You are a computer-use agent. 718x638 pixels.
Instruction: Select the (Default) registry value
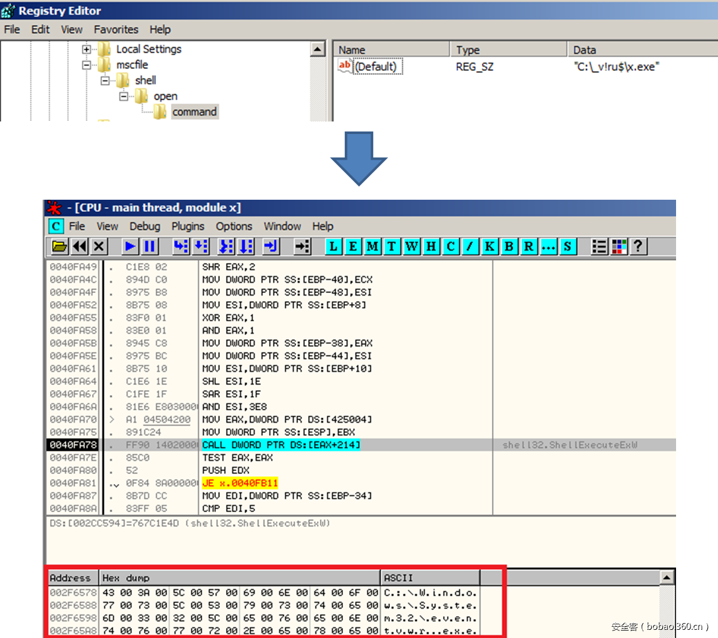coord(376,66)
